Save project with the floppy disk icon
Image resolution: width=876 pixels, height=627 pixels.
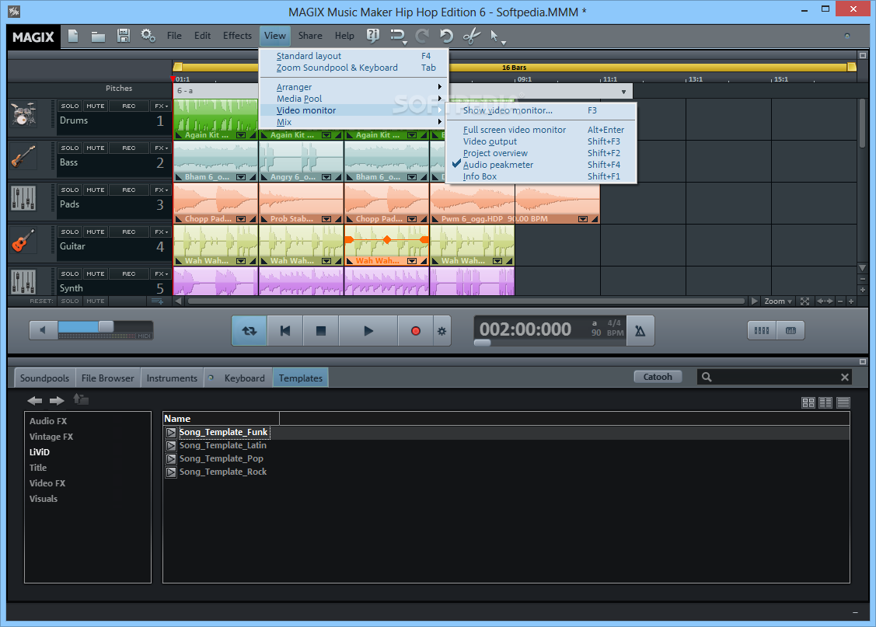click(124, 37)
